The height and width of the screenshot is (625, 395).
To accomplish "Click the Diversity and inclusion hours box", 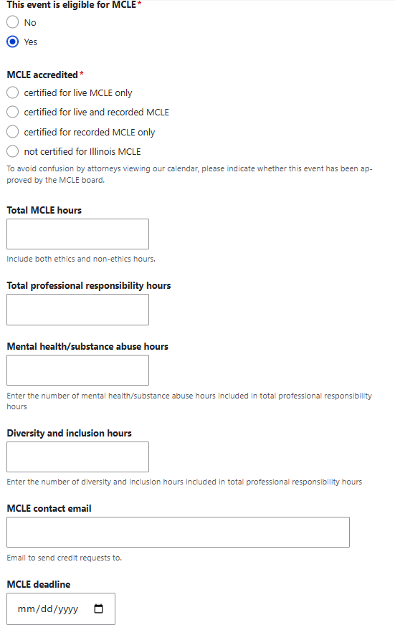I will (x=77, y=457).
